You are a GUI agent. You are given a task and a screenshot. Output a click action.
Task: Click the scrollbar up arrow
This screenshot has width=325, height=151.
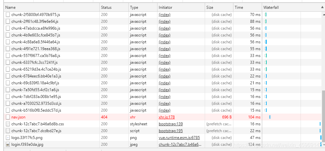pyautogui.click(x=323, y=14)
